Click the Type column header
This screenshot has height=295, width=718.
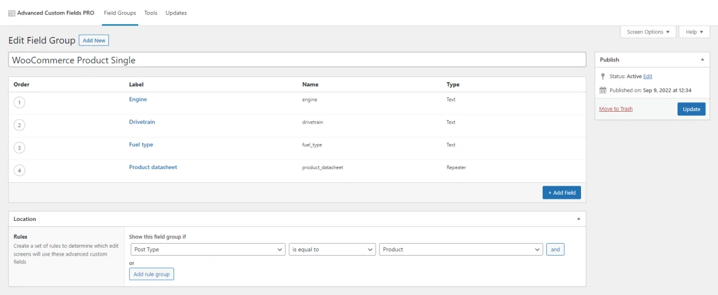point(453,85)
